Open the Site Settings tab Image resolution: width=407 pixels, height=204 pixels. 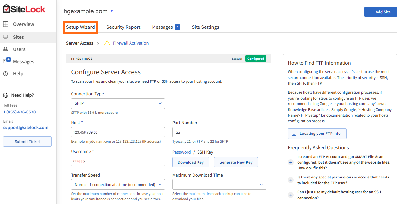[x=205, y=27]
